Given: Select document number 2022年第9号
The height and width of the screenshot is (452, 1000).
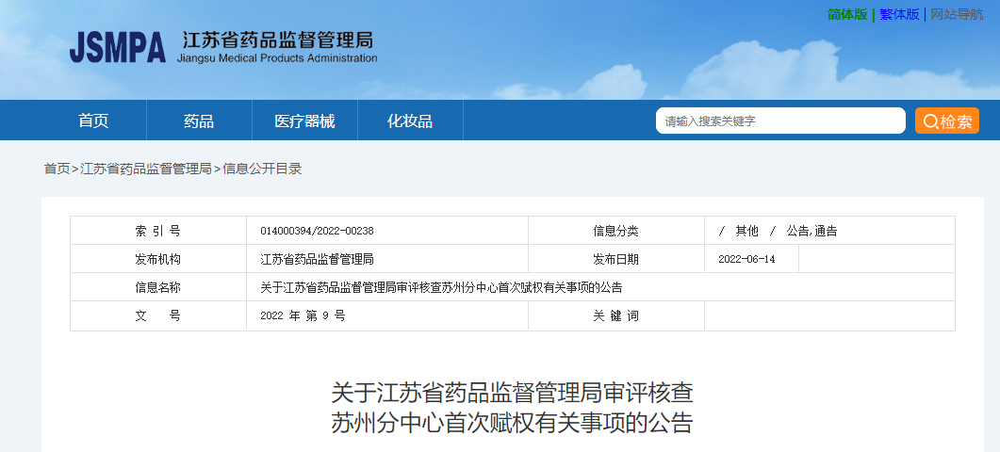Looking at the screenshot, I should [x=303, y=315].
